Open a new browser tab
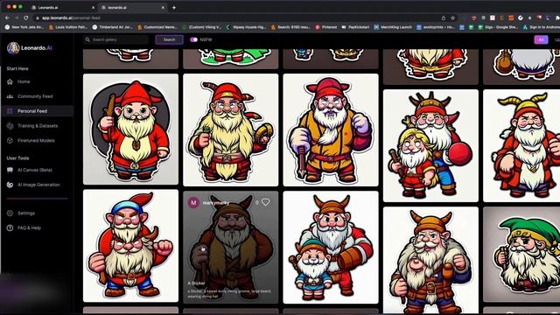The width and height of the screenshot is (560, 315). (174, 7)
